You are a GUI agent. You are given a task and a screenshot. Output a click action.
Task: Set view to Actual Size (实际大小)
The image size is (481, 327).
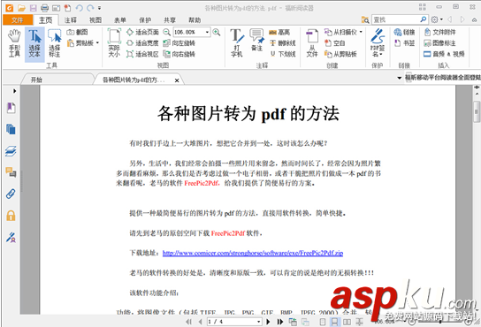(x=114, y=43)
